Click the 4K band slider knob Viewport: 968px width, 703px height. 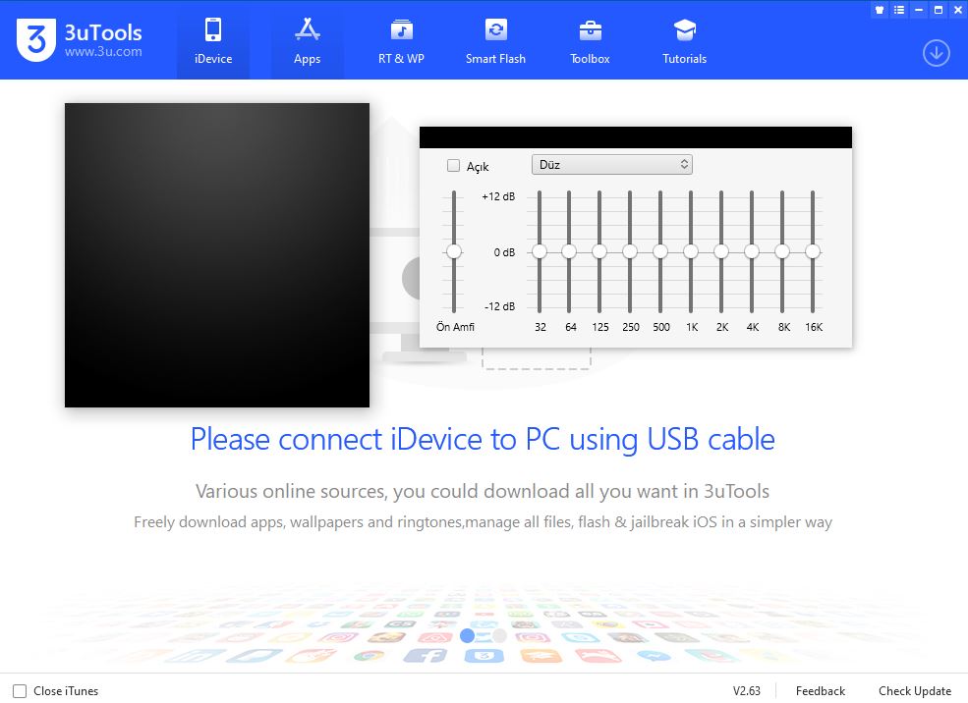click(752, 251)
